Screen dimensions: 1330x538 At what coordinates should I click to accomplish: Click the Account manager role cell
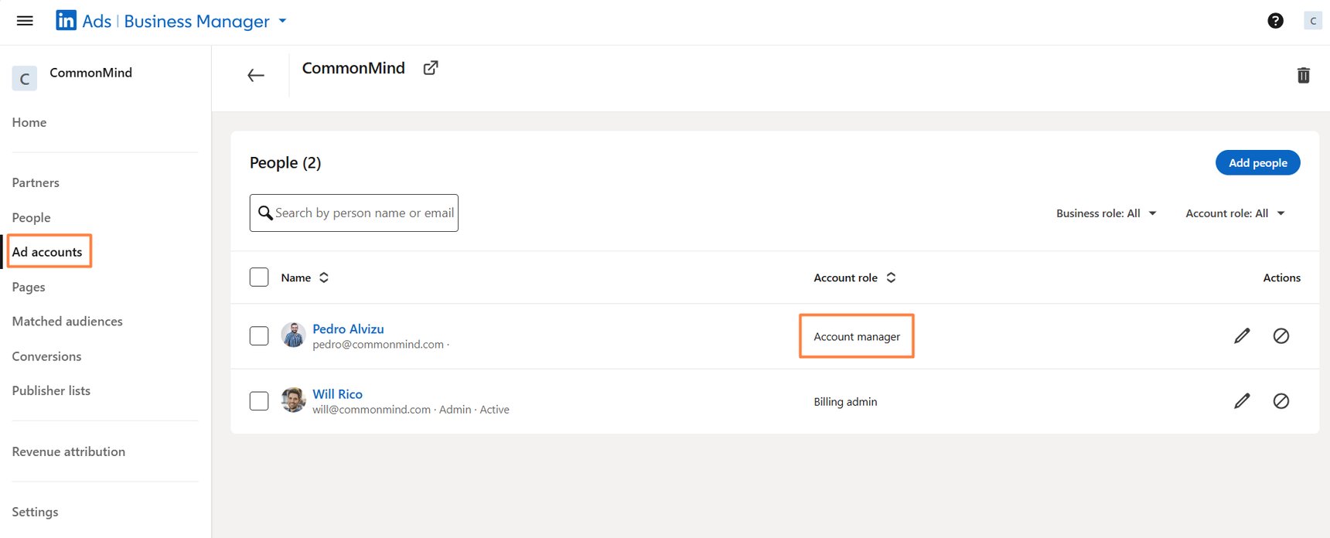(x=857, y=336)
